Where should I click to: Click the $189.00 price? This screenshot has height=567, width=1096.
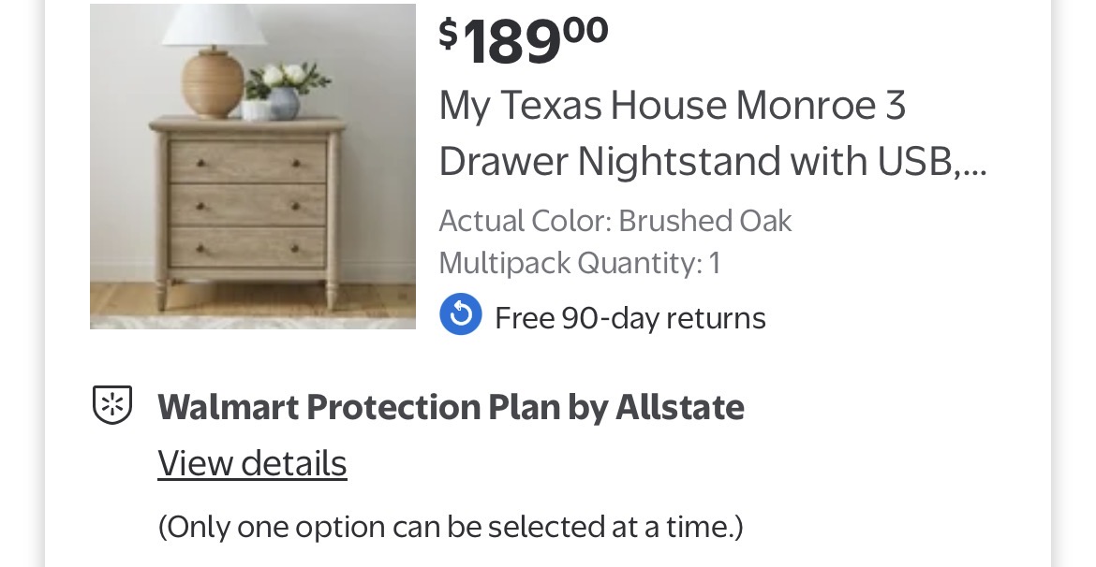pos(525,39)
